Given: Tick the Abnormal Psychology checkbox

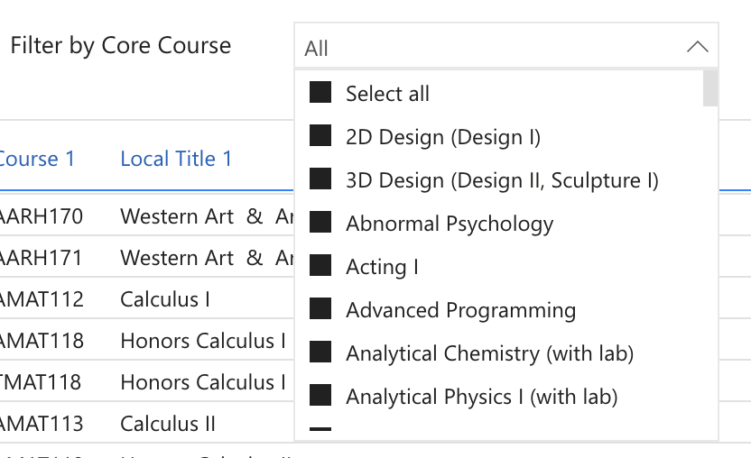Looking at the screenshot, I should tap(320, 223).
